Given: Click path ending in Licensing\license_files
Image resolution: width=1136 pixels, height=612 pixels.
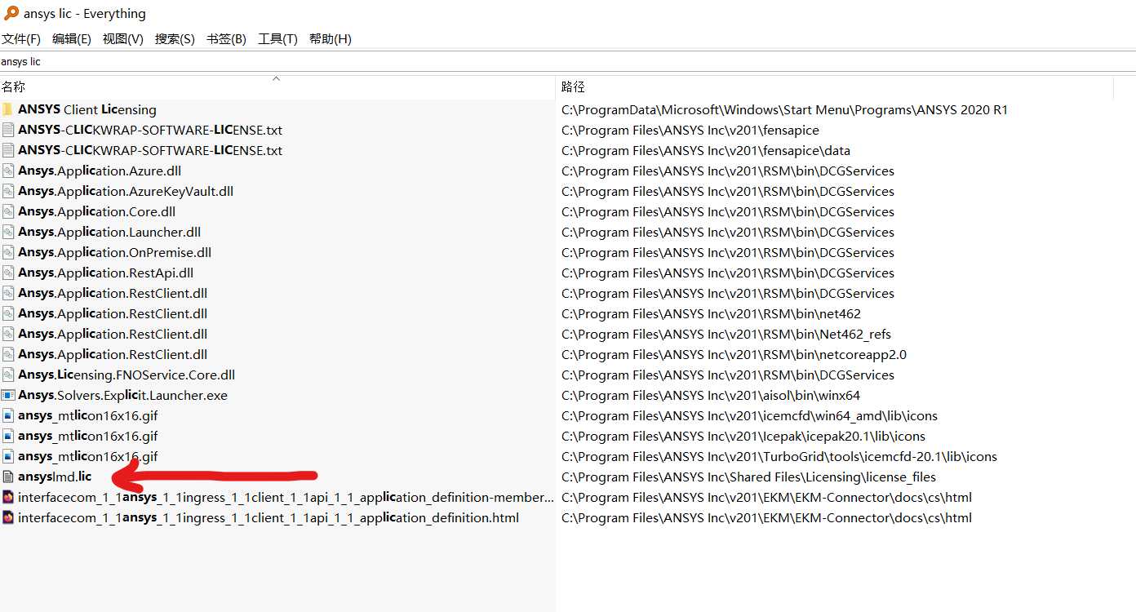Looking at the screenshot, I should click(x=748, y=477).
